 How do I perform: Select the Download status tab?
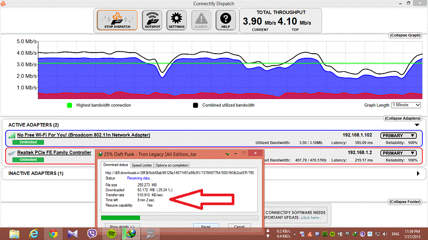click(x=115, y=165)
